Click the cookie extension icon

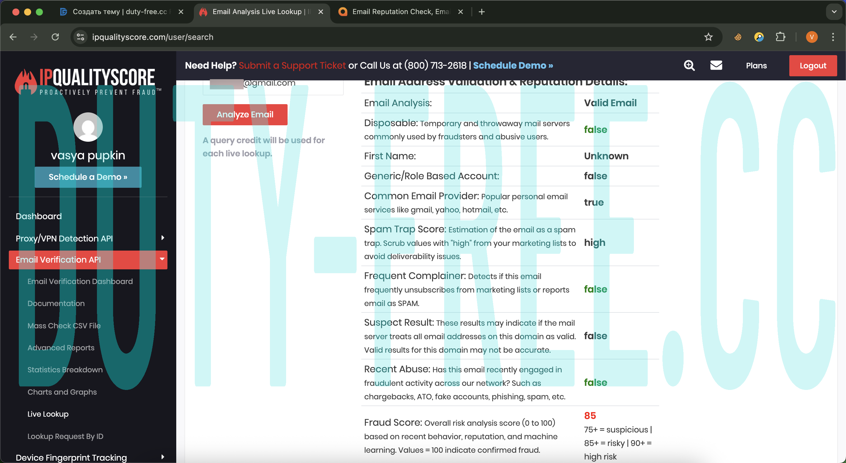(x=738, y=37)
